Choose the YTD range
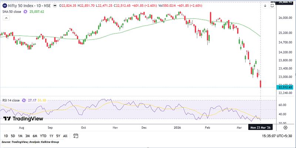This screenshot has width=296, height=148. tap(43, 136)
